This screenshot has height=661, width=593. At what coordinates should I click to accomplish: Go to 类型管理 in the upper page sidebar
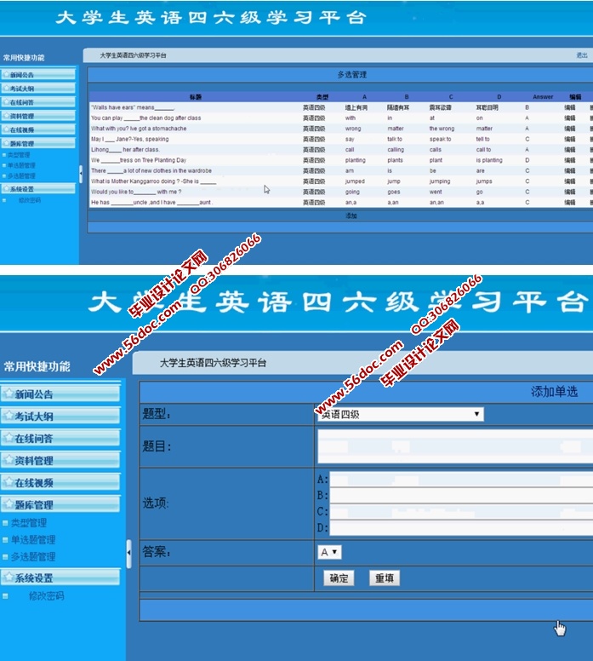(19, 155)
